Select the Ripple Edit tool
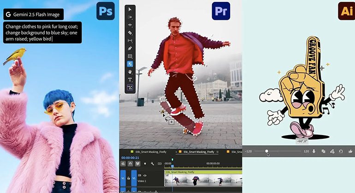Viewport: 355px width, 193px height. [130, 25]
